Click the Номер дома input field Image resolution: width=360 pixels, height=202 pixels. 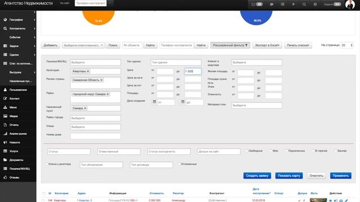coord(95,136)
